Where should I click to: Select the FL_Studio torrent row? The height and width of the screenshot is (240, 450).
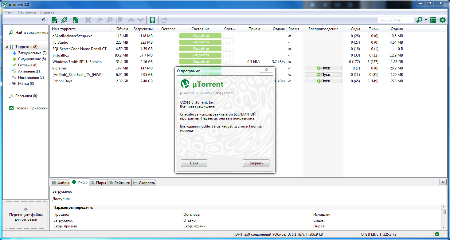(x=227, y=42)
